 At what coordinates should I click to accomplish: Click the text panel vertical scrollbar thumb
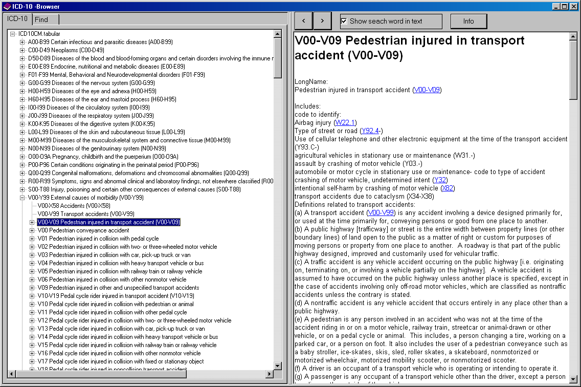point(573,70)
